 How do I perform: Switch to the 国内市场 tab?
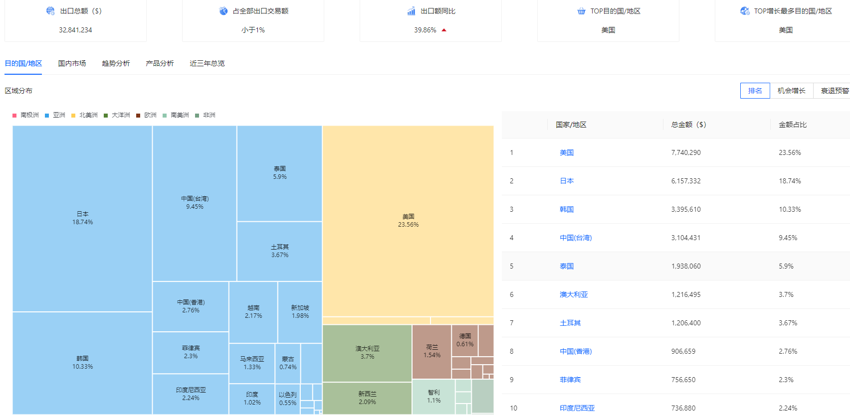point(72,63)
